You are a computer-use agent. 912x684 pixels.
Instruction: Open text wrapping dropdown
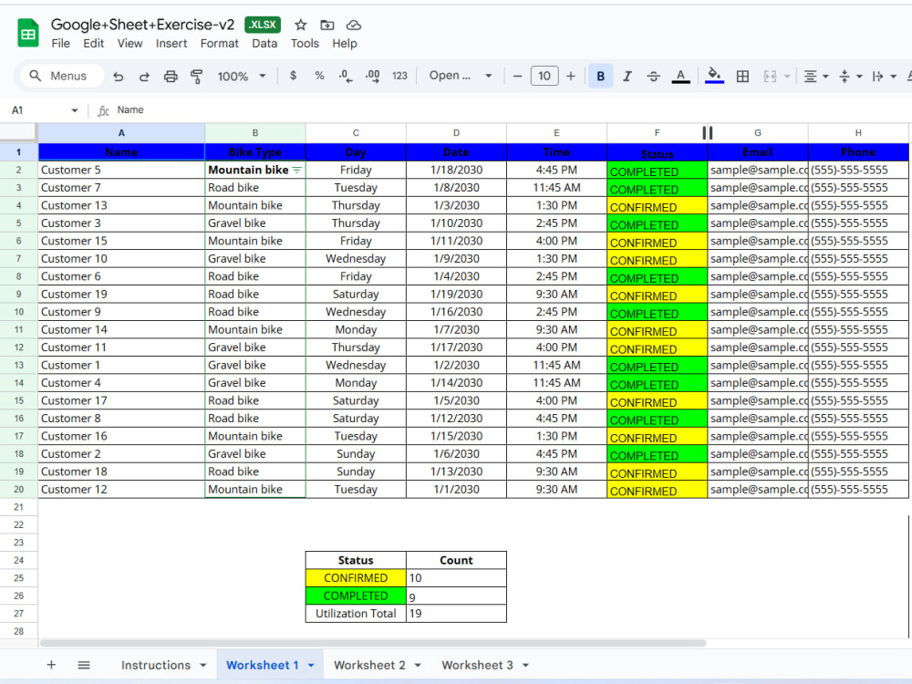pyautogui.click(x=884, y=77)
